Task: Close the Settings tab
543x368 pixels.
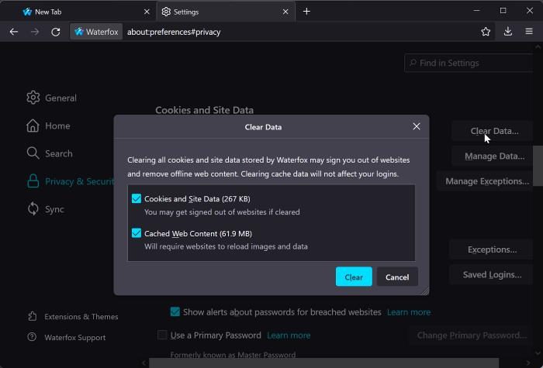Action: tap(285, 12)
